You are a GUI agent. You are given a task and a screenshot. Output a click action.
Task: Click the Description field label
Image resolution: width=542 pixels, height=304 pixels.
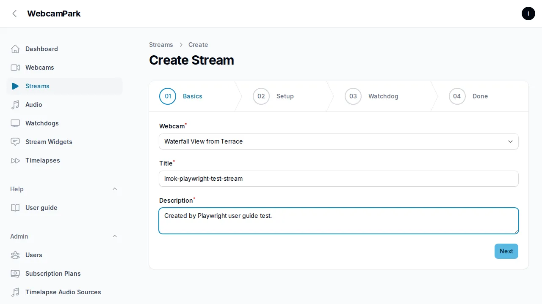point(176,201)
